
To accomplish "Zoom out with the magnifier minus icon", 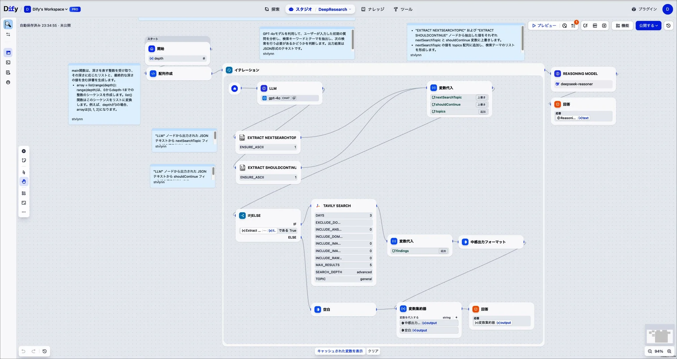I will 650,351.
